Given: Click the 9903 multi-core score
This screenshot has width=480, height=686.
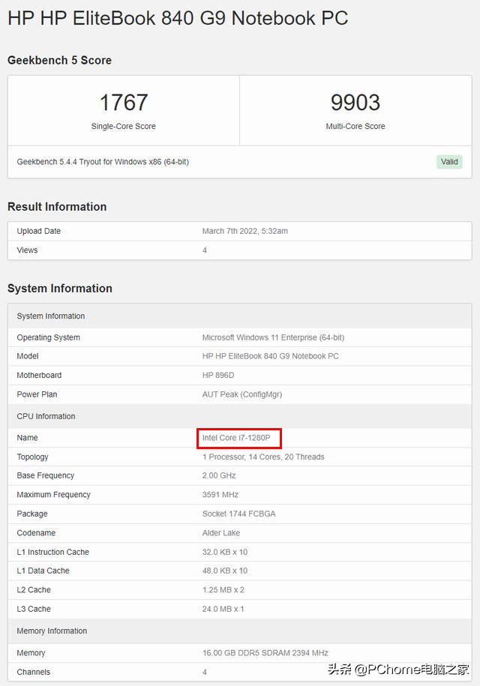Looking at the screenshot, I should (355, 103).
